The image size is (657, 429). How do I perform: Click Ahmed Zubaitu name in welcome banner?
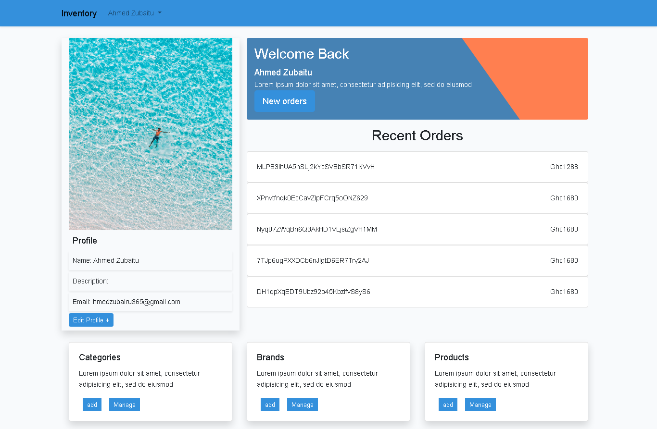click(283, 73)
